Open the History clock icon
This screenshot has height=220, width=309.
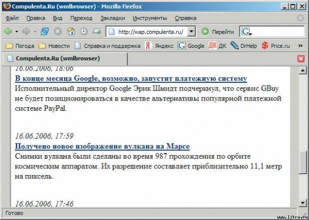pyautogui.click(x=83, y=31)
